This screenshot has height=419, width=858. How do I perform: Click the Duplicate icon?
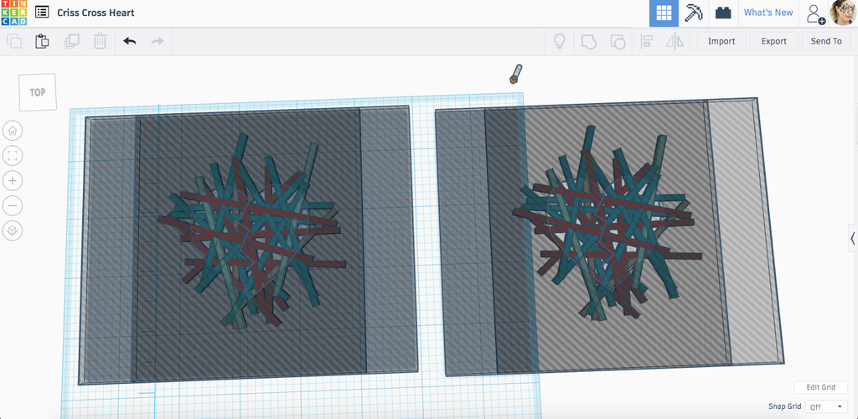pyautogui.click(x=71, y=42)
